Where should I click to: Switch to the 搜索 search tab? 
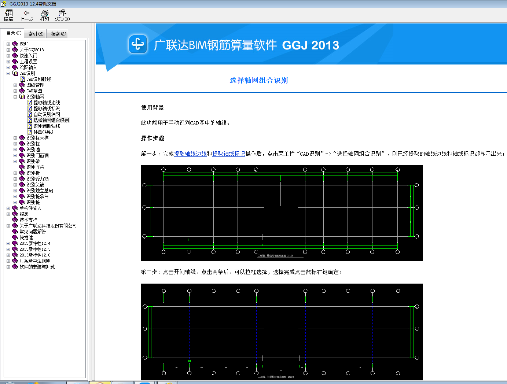pyautogui.click(x=58, y=34)
